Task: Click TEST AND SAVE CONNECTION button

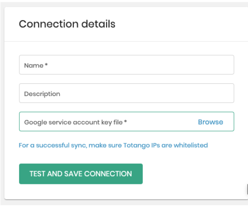Action: click(x=81, y=174)
